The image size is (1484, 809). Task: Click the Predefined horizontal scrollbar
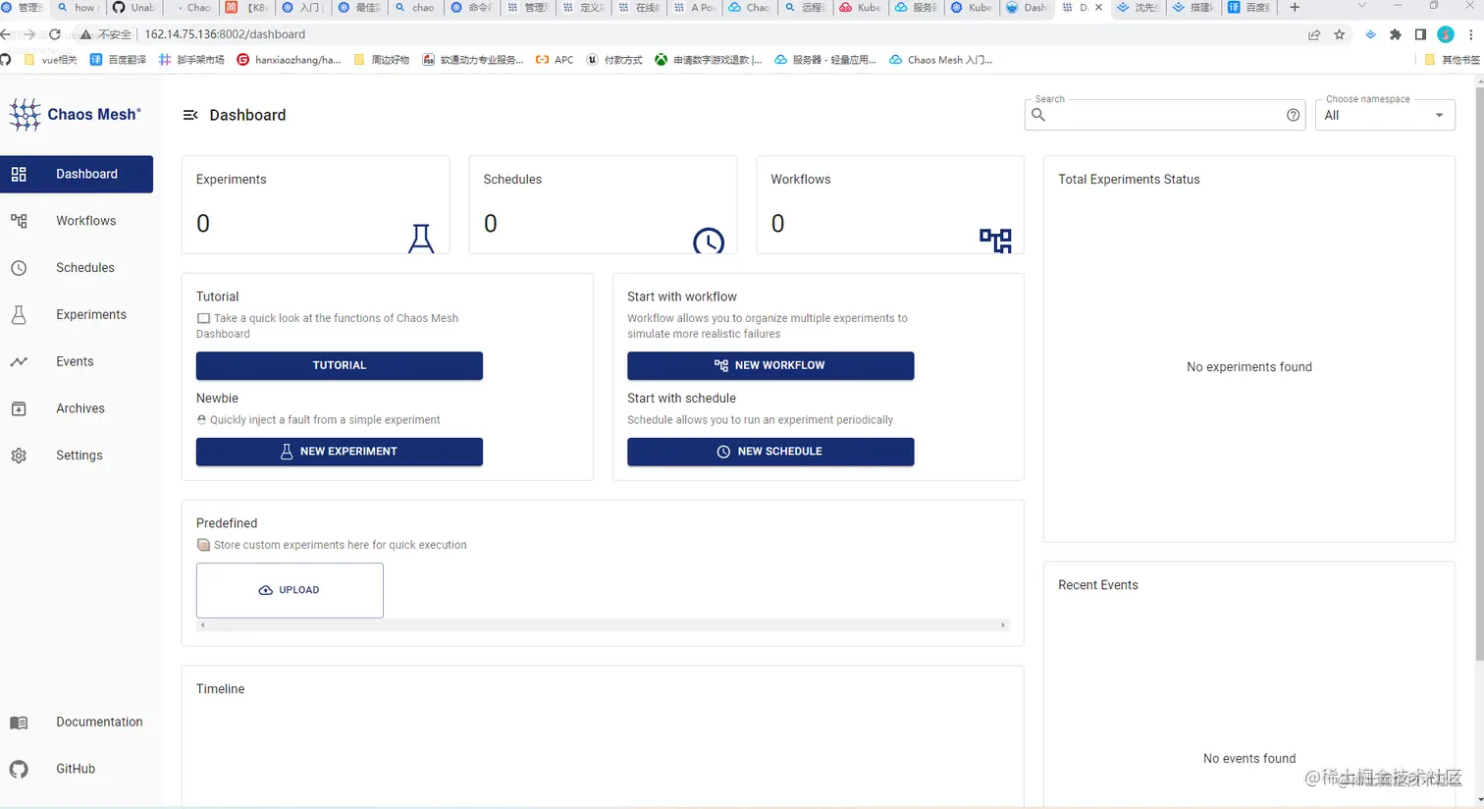coord(603,625)
